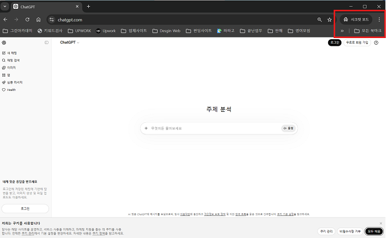Open the Images (이미지) sidebar item
386x238 pixels.
coord(9,68)
